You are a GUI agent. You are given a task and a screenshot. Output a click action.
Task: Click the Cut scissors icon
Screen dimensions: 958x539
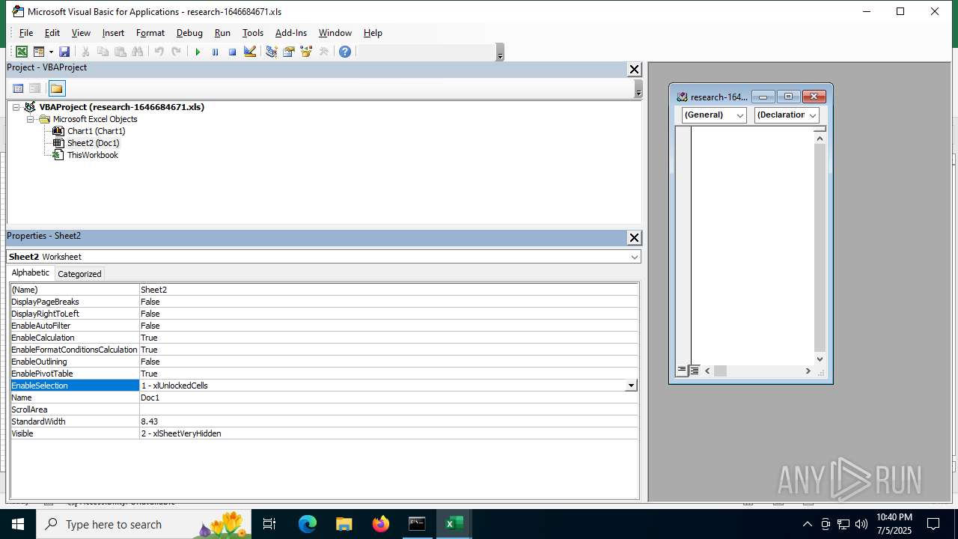(85, 52)
